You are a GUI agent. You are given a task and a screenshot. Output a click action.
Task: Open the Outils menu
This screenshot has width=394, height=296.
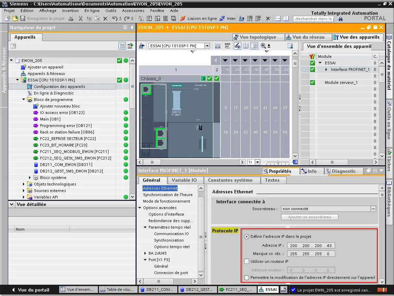point(111,11)
